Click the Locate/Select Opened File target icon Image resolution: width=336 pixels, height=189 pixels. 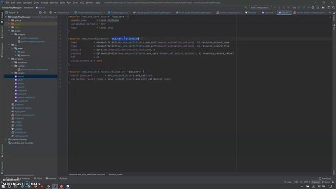click(x=40, y=13)
